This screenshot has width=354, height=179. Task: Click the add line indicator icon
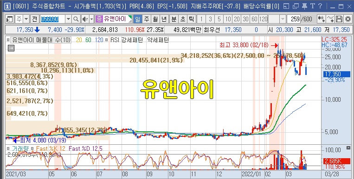(x=330, y=19)
